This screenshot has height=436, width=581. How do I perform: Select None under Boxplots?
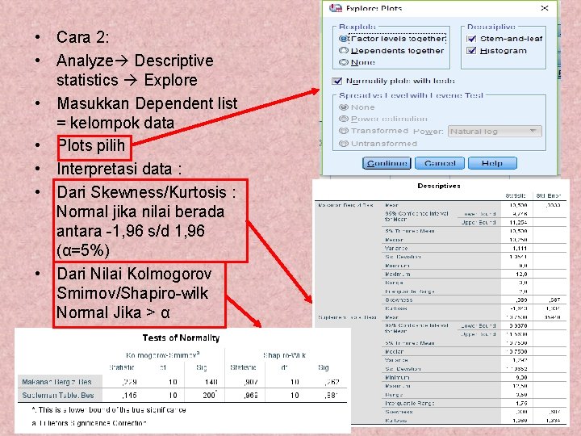pos(344,62)
